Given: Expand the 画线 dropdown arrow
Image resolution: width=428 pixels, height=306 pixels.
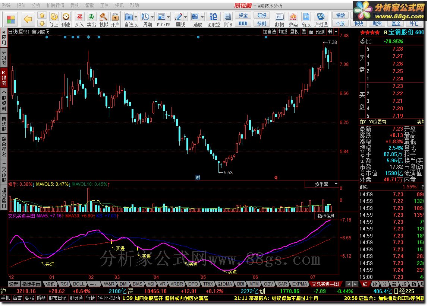Looking at the screenshot, I should click(186, 17).
